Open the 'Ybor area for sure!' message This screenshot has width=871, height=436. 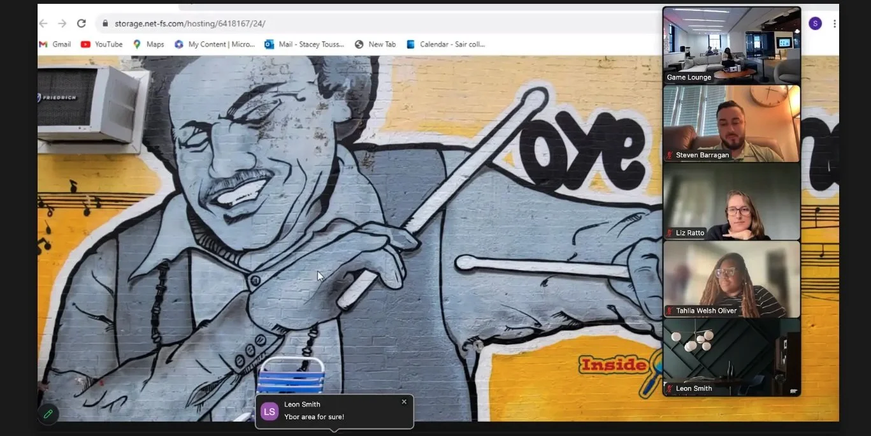[314, 417]
